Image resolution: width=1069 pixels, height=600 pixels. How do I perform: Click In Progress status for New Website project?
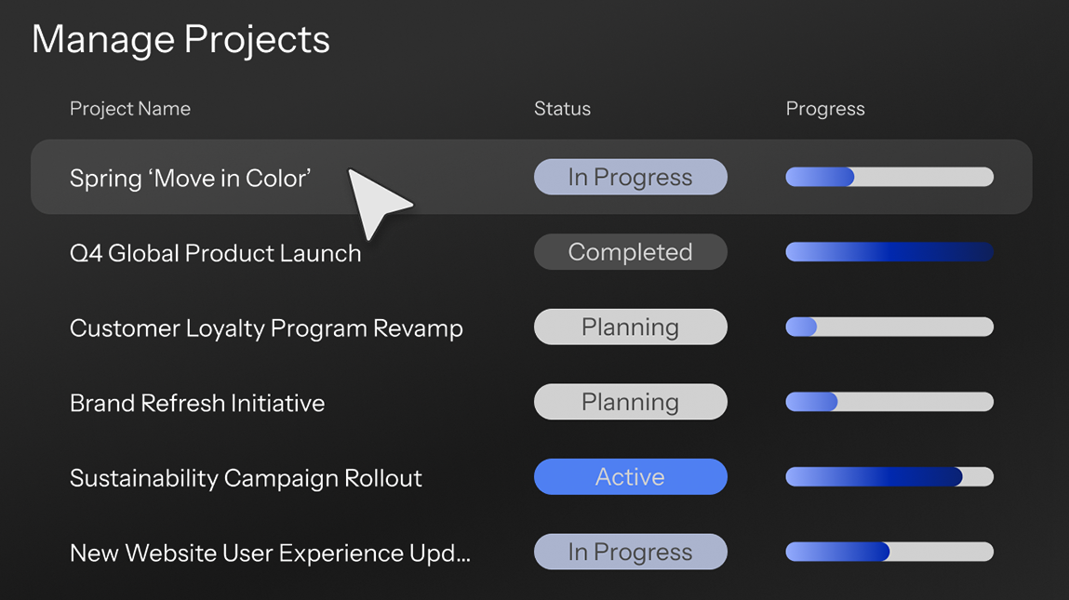pyautogui.click(x=630, y=553)
